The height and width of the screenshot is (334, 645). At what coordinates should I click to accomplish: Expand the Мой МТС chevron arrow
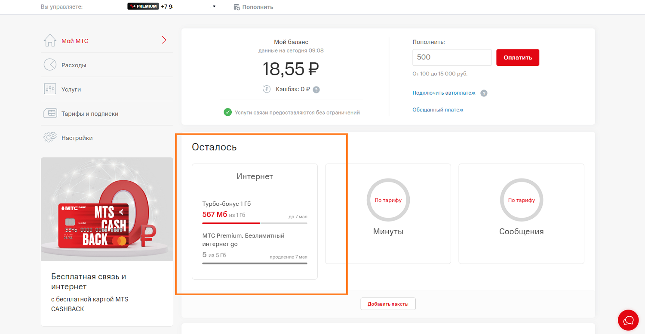(164, 40)
